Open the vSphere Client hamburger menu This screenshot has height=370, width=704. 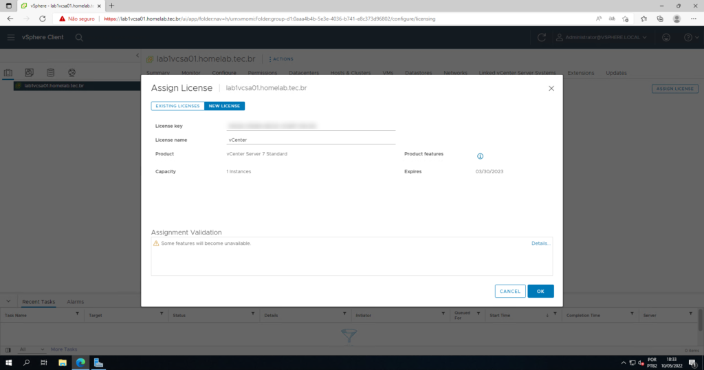coord(11,37)
